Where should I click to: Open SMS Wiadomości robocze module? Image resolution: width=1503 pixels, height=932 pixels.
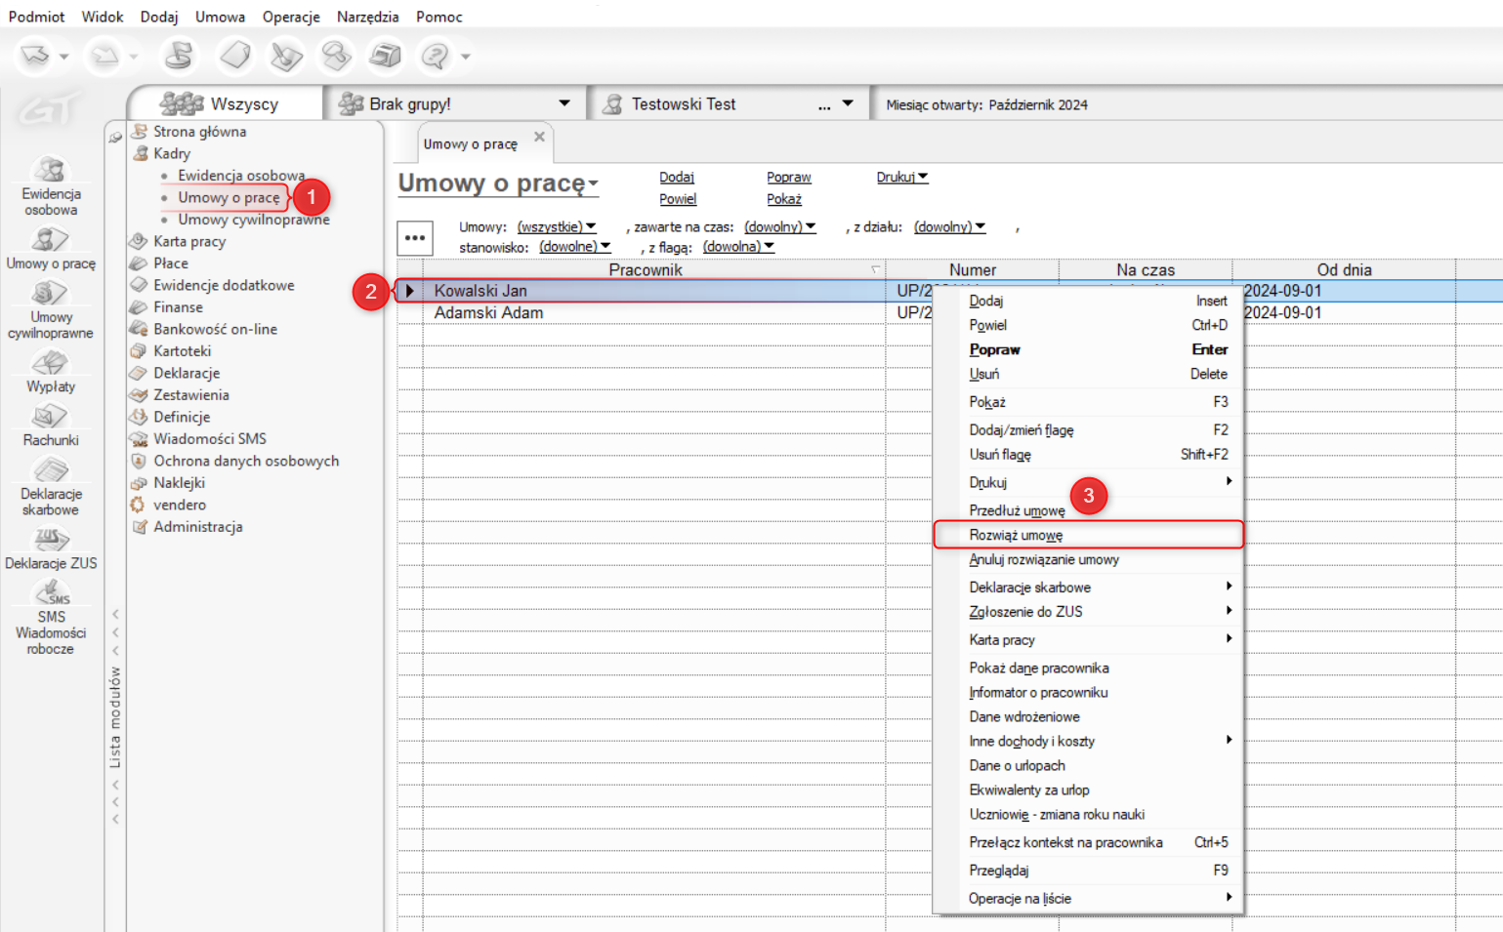pyautogui.click(x=51, y=617)
